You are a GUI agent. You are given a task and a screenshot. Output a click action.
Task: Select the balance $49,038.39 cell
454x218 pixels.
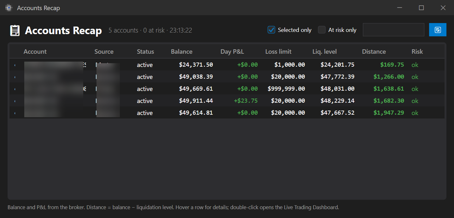click(x=196, y=77)
